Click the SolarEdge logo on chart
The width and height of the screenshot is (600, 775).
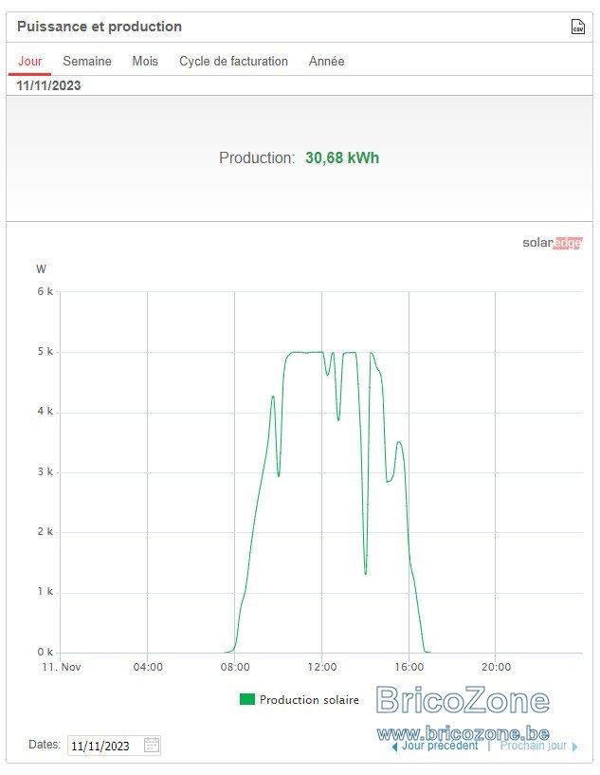(552, 243)
